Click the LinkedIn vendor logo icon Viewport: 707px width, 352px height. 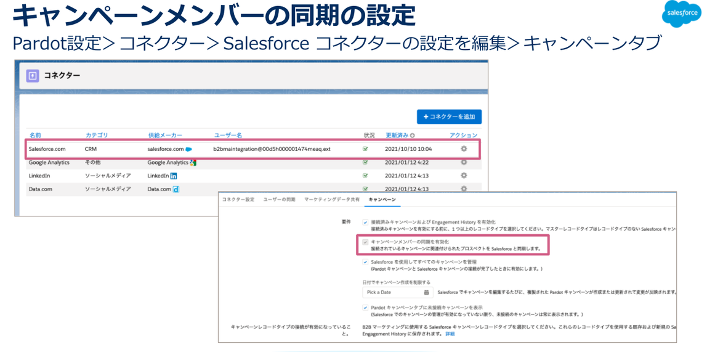[174, 176]
